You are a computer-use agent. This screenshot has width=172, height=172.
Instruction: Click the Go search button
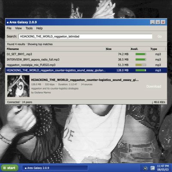click(160, 37)
